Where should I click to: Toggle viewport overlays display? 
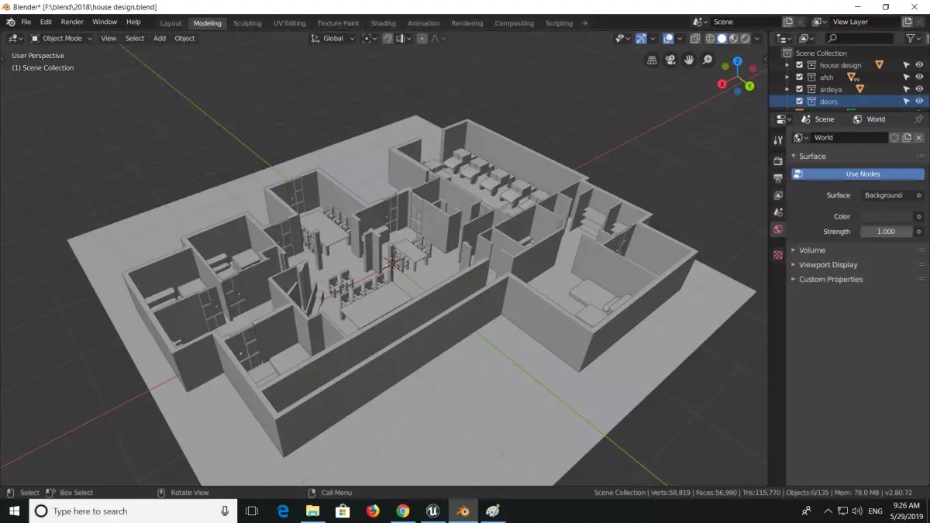(x=668, y=38)
